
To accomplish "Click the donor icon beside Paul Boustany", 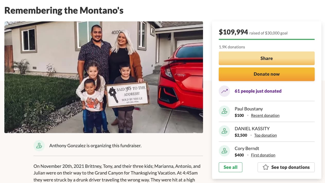I will pos(224,111).
